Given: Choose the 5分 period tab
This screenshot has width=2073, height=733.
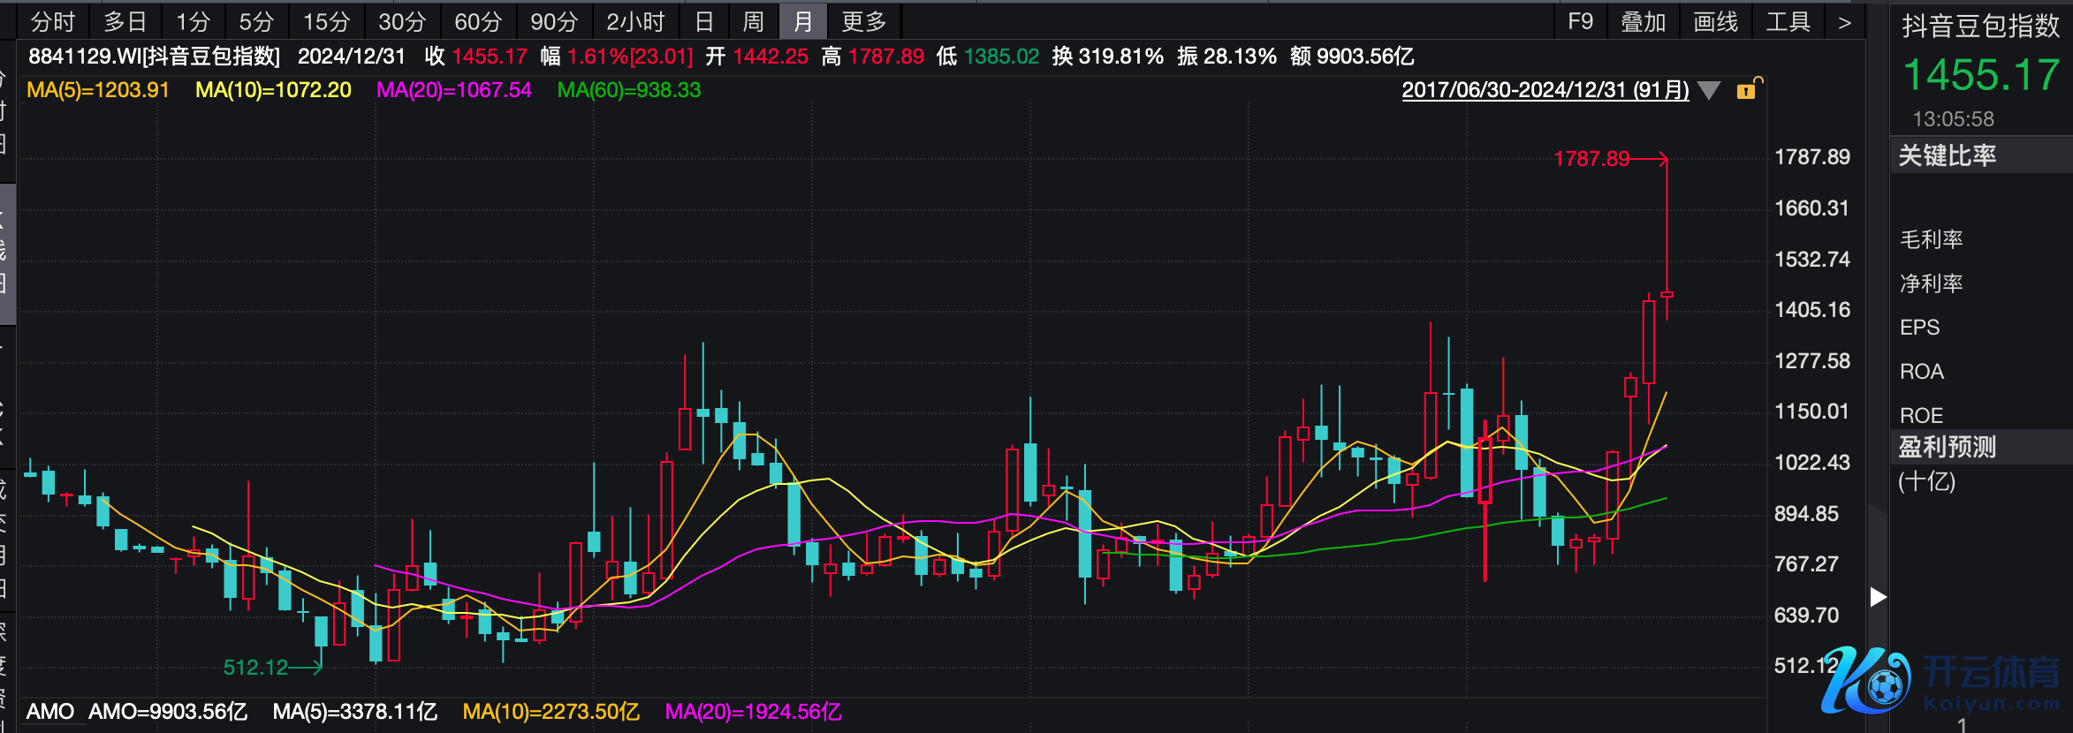Looking at the screenshot, I should tap(256, 22).
